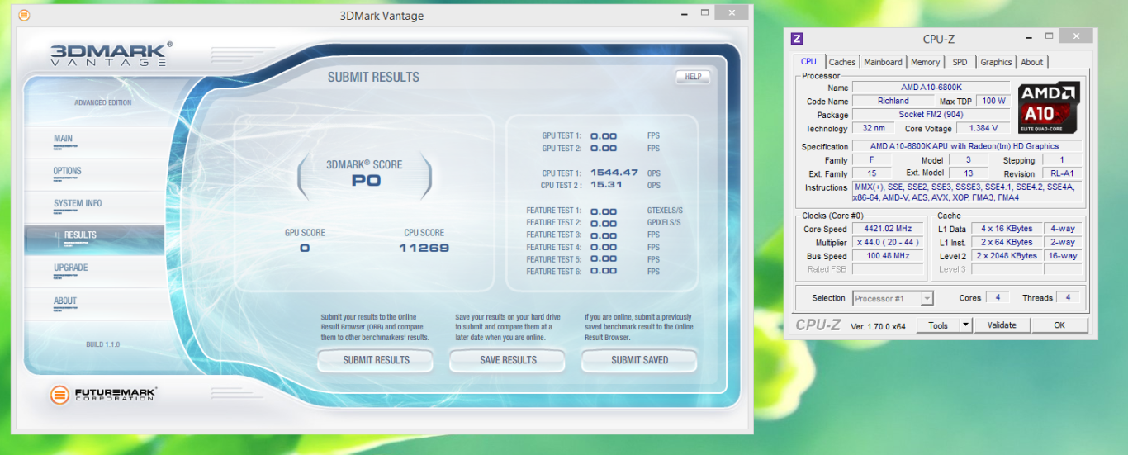Viewport: 1128px width, 455px height.
Task: Open the Processor #1 selection dropdown
Action: click(x=893, y=298)
